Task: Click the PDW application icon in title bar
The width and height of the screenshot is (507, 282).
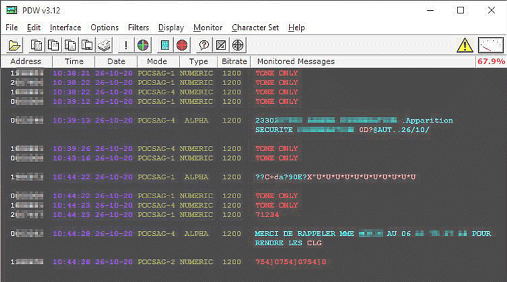Action: pos(11,10)
